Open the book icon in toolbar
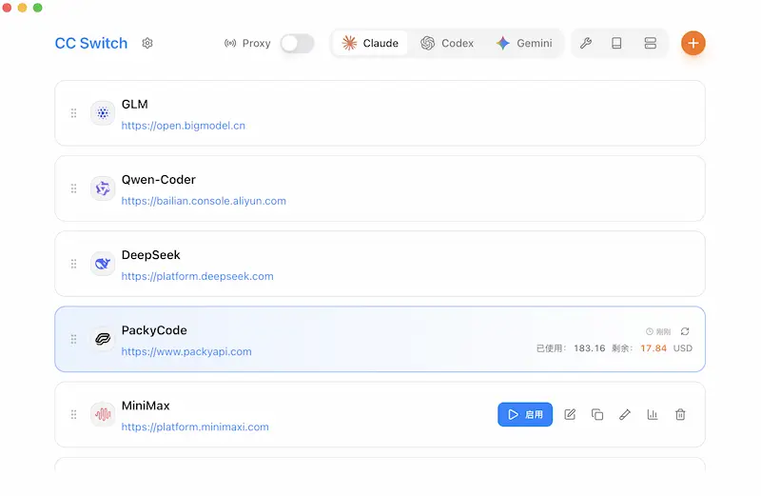Viewport: 761px width, 496px height. click(616, 43)
